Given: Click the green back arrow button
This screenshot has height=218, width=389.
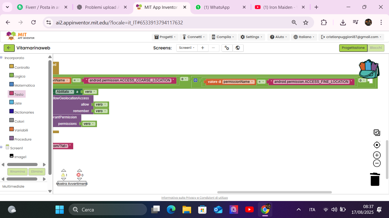Looking at the screenshot, I should pos(9,48).
